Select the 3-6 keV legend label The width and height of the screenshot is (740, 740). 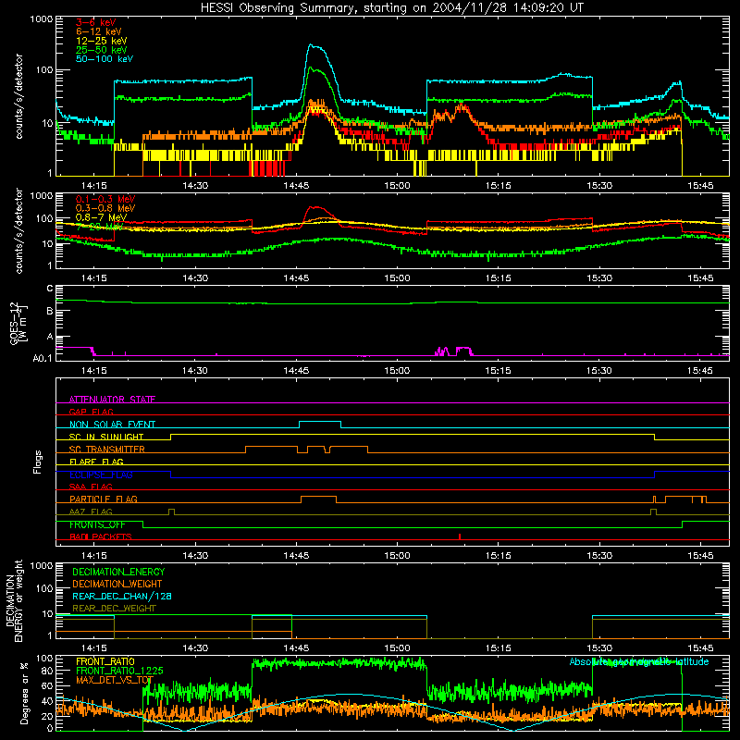point(95,22)
